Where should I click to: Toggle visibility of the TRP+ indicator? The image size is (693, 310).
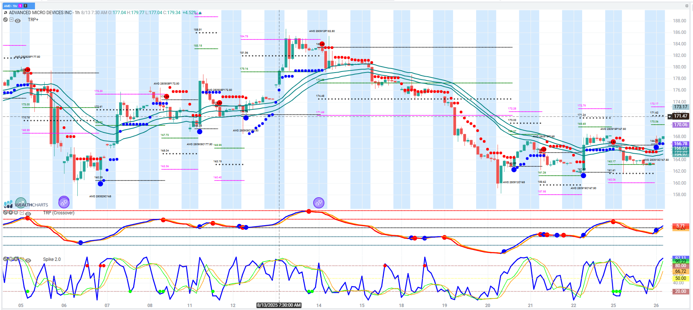(x=17, y=20)
